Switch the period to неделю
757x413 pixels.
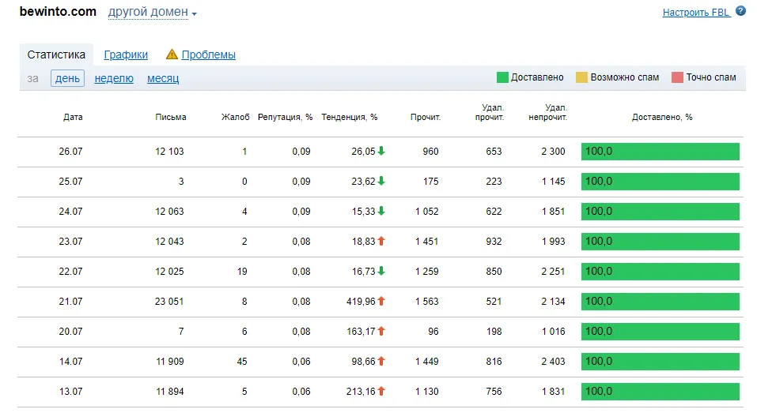(114, 78)
